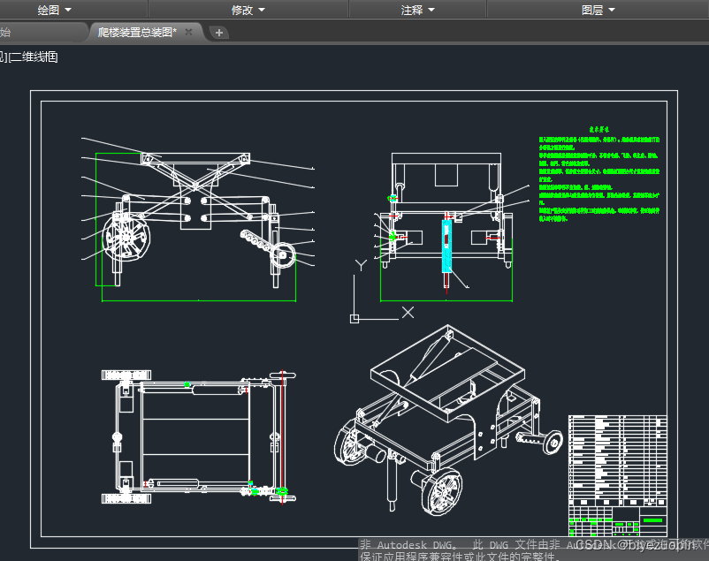The image size is (709, 561).
Task: Select the parts list table in title block
Action: click(618, 460)
